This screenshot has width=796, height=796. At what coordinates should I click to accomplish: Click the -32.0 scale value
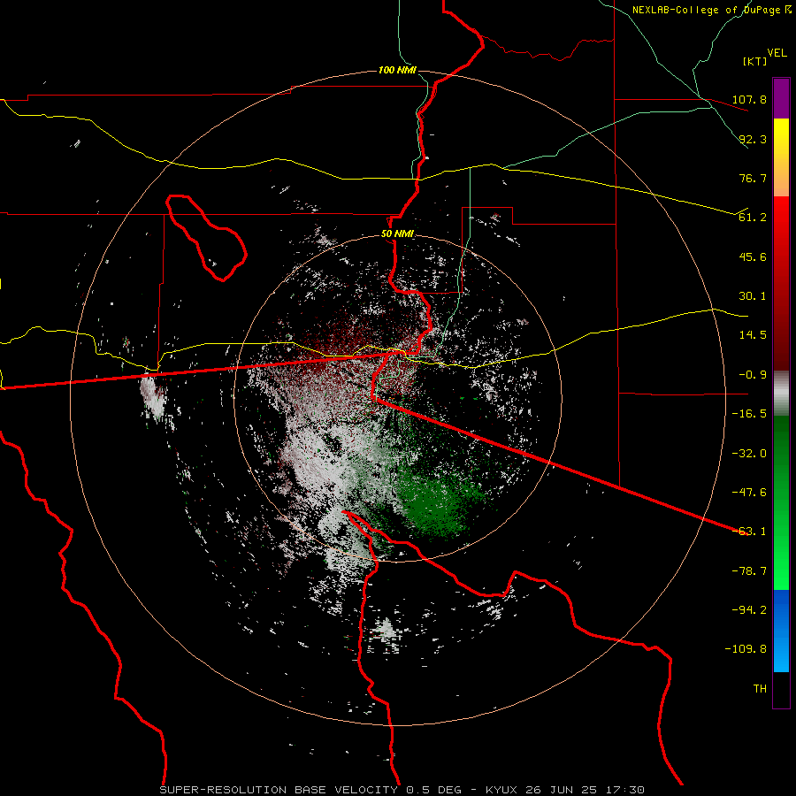click(x=749, y=454)
